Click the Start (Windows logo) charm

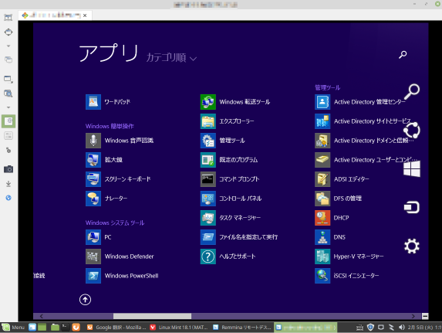(x=412, y=168)
